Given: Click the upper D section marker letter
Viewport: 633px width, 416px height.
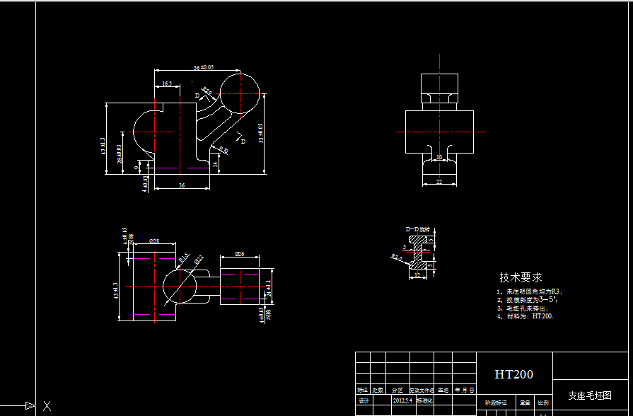Looking at the screenshot, I should (197, 96).
